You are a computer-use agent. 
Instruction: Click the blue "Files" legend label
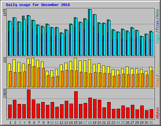[158, 25]
